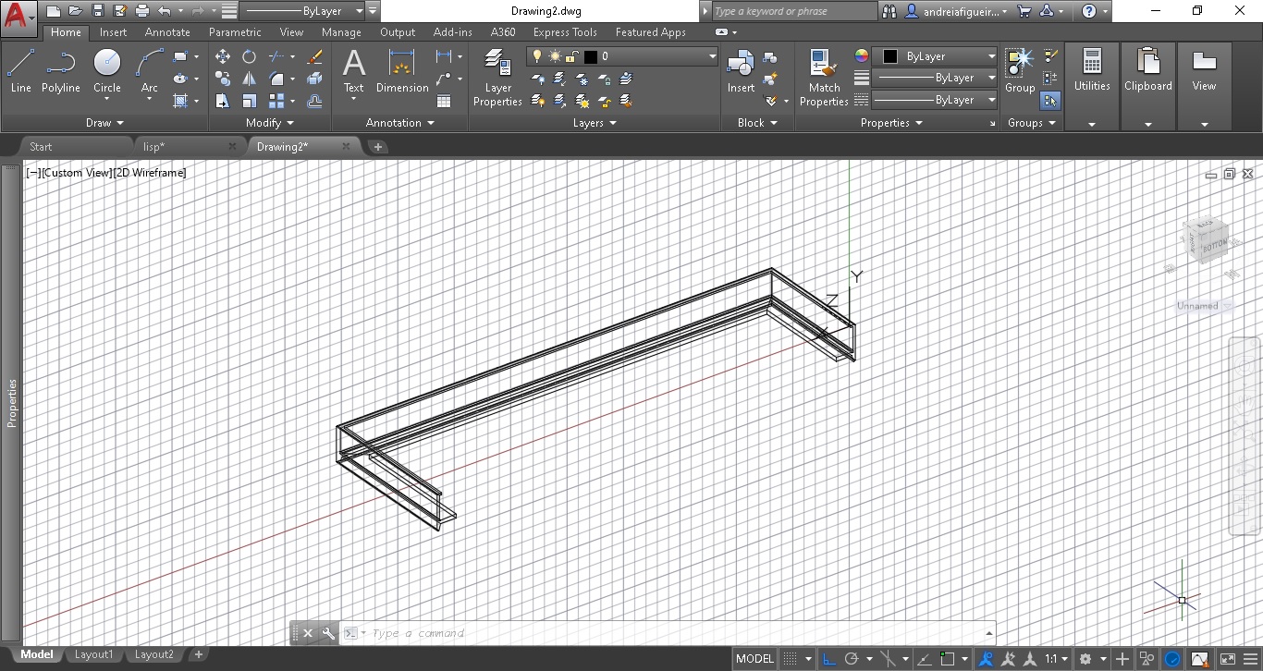Click the Customization menu icon in status bar
This screenshot has height=671, width=1263.
click(x=1252, y=659)
